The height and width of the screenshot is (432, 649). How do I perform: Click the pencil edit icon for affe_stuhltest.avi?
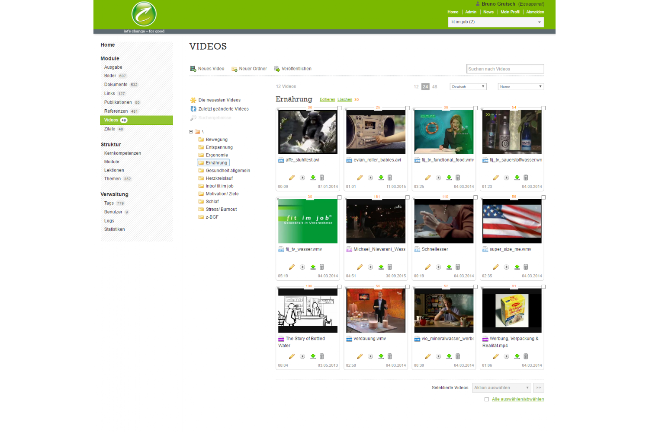click(292, 178)
